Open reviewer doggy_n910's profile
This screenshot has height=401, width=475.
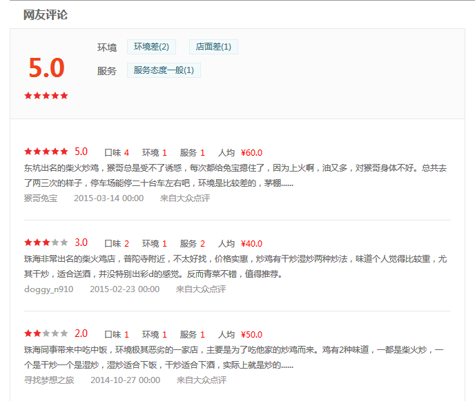tap(48, 289)
